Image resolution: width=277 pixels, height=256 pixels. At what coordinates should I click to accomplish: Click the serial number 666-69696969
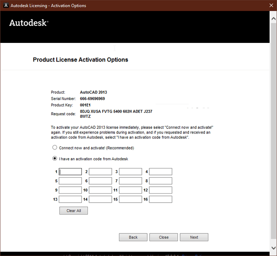tap(92, 99)
